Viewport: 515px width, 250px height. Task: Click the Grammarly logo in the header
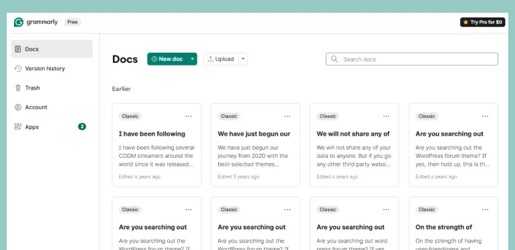click(x=36, y=22)
